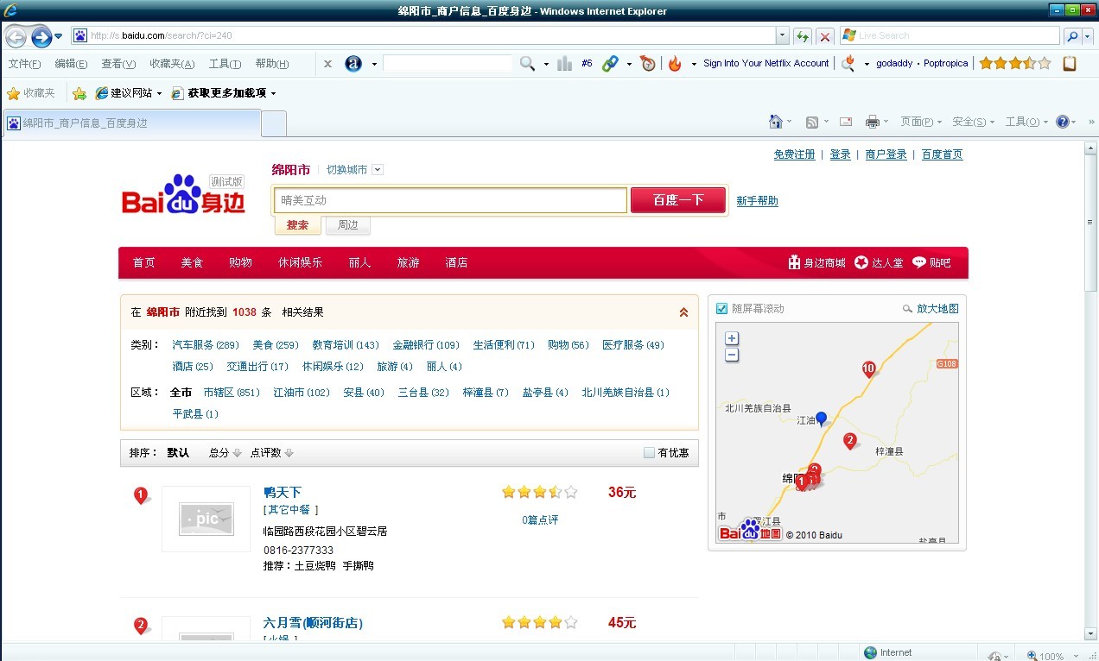The width and height of the screenshot is (1099, 661).
Task: Click map marker number 10
Action: pos(869,369)
